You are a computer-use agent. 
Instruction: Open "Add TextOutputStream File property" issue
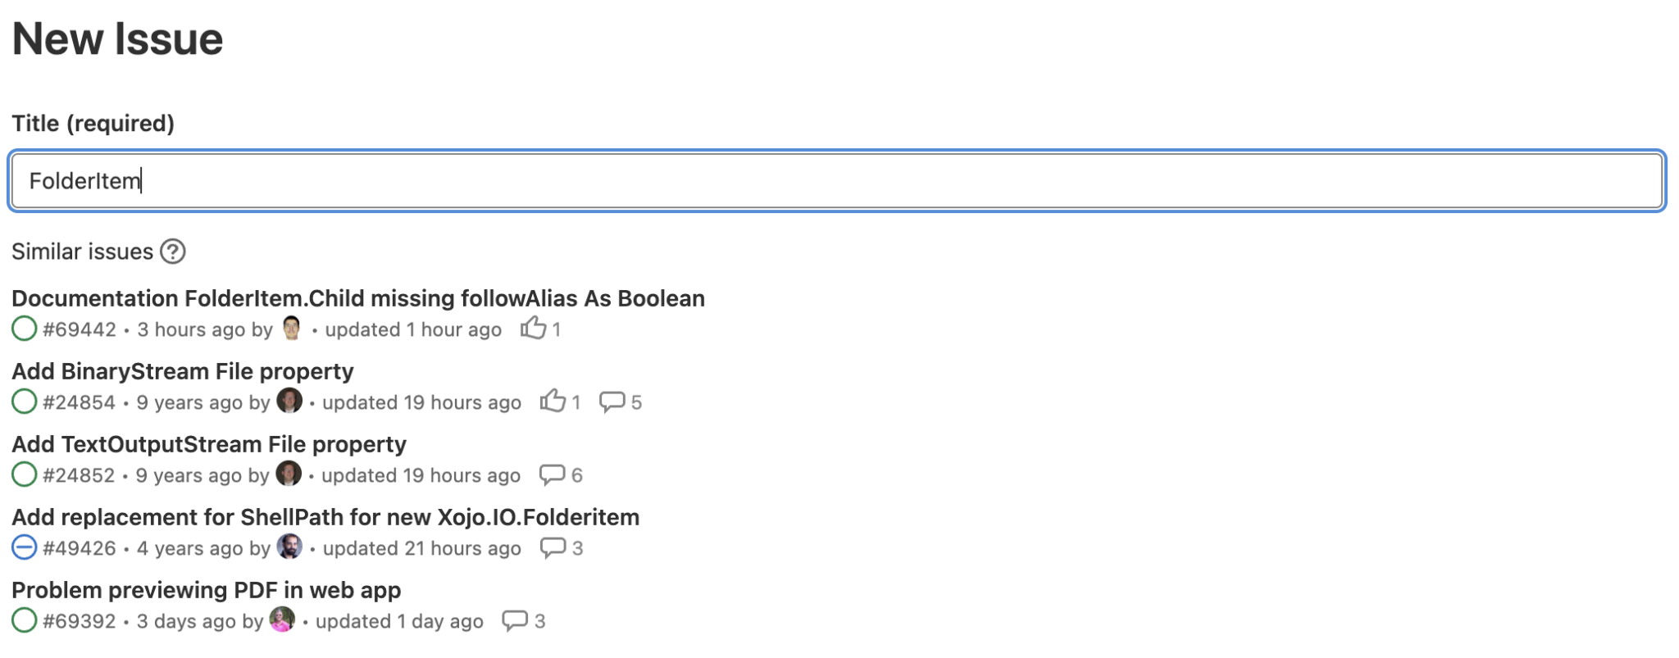point(208,444)
